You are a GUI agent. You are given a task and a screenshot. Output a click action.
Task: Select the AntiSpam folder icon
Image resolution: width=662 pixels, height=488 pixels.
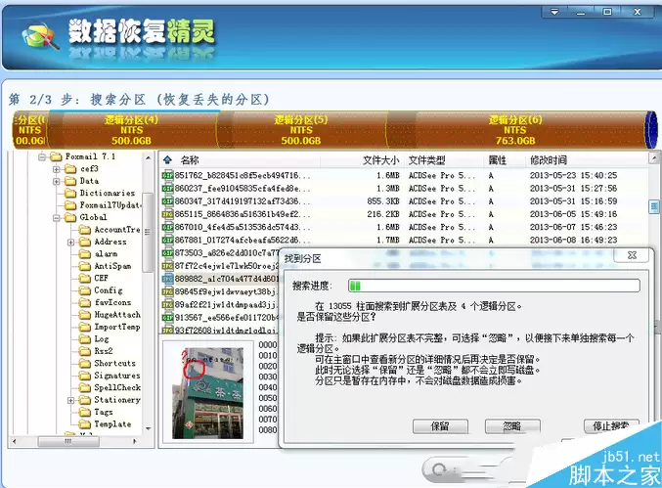pyautogui.click(x=85, y=266)
